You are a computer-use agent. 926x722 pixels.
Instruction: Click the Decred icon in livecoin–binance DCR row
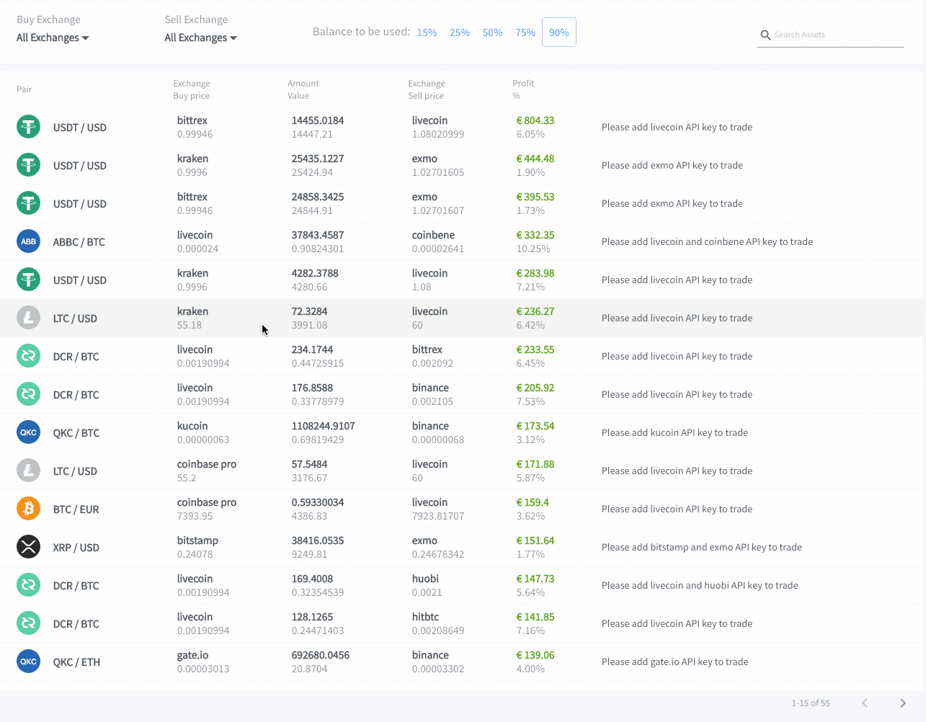click(28, 394)
